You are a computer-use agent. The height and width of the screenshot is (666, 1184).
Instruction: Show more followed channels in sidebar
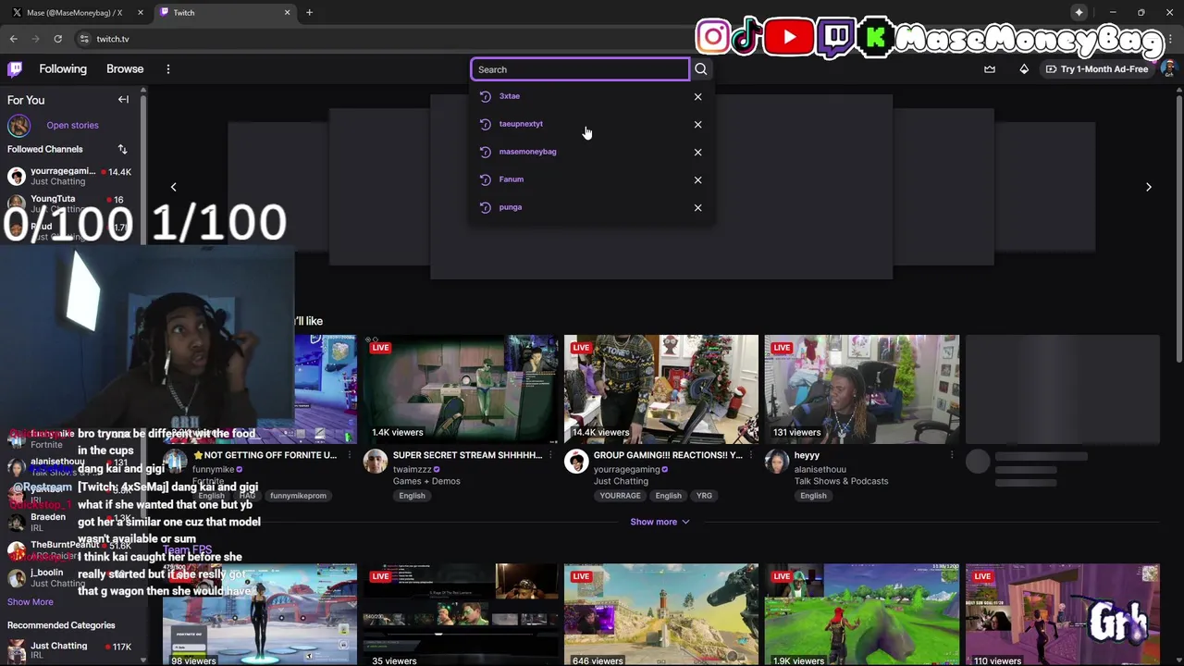[31, 602]
